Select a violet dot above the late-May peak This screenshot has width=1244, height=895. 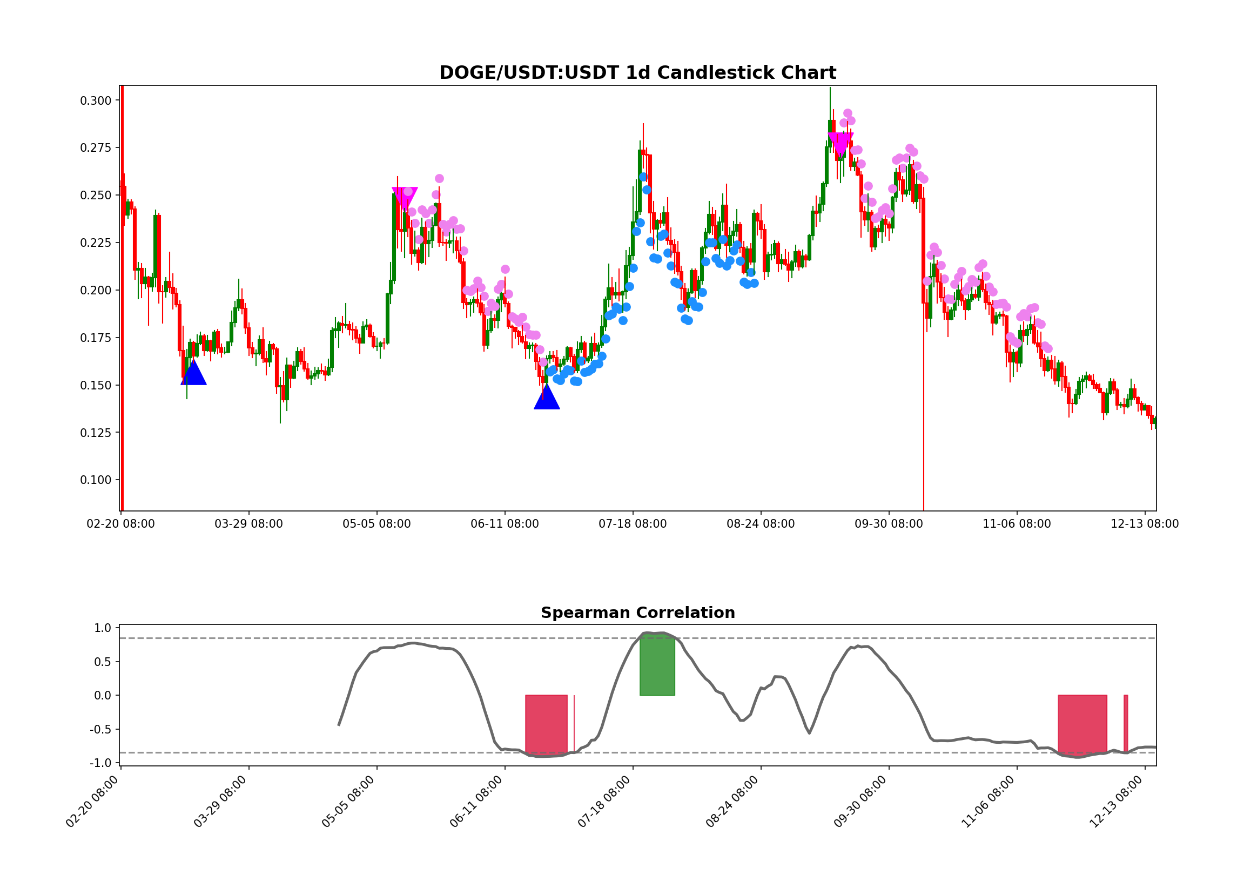click(439, 178)
